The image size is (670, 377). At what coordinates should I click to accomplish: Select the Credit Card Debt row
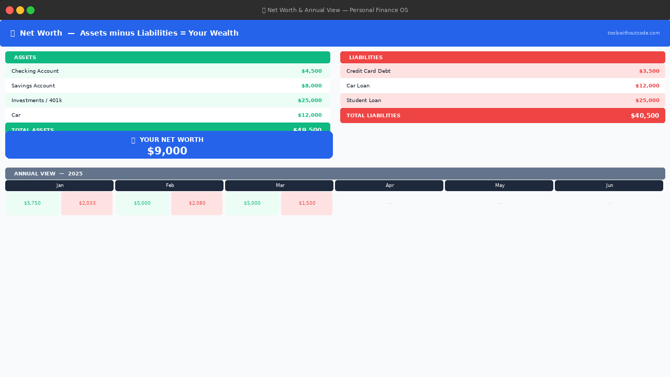(502, 71)
